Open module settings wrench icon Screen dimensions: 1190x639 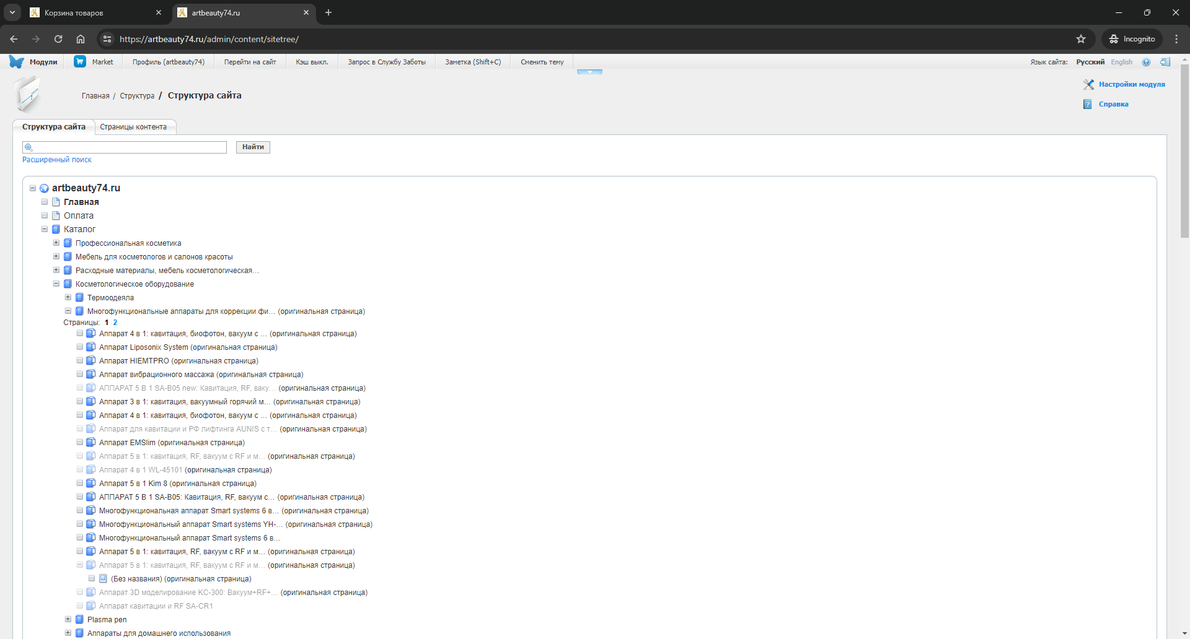pyautogui.click(x=1088, y=84)
